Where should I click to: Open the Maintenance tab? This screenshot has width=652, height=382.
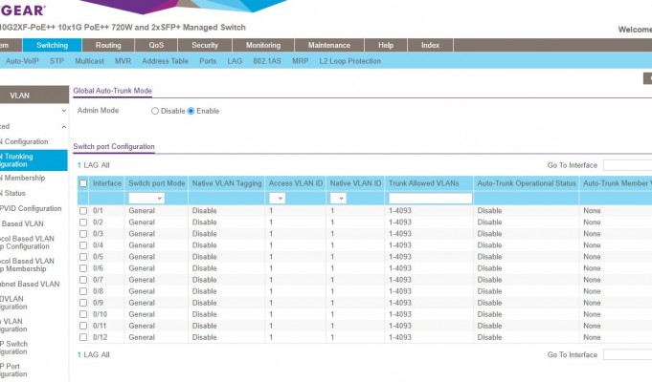(328, 45)
